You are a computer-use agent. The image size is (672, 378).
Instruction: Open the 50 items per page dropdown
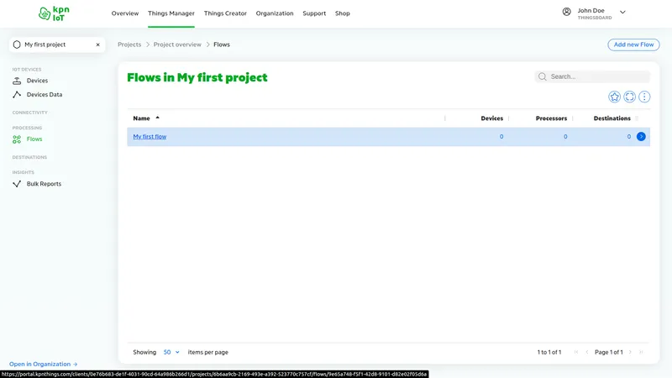click(171, 352)
